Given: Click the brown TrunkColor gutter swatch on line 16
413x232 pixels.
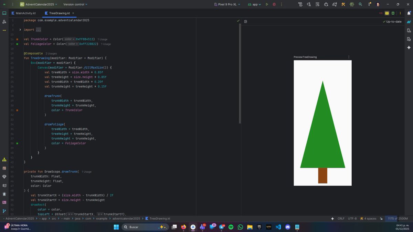Looking at the screenshot, I should [x=17, y=40].
